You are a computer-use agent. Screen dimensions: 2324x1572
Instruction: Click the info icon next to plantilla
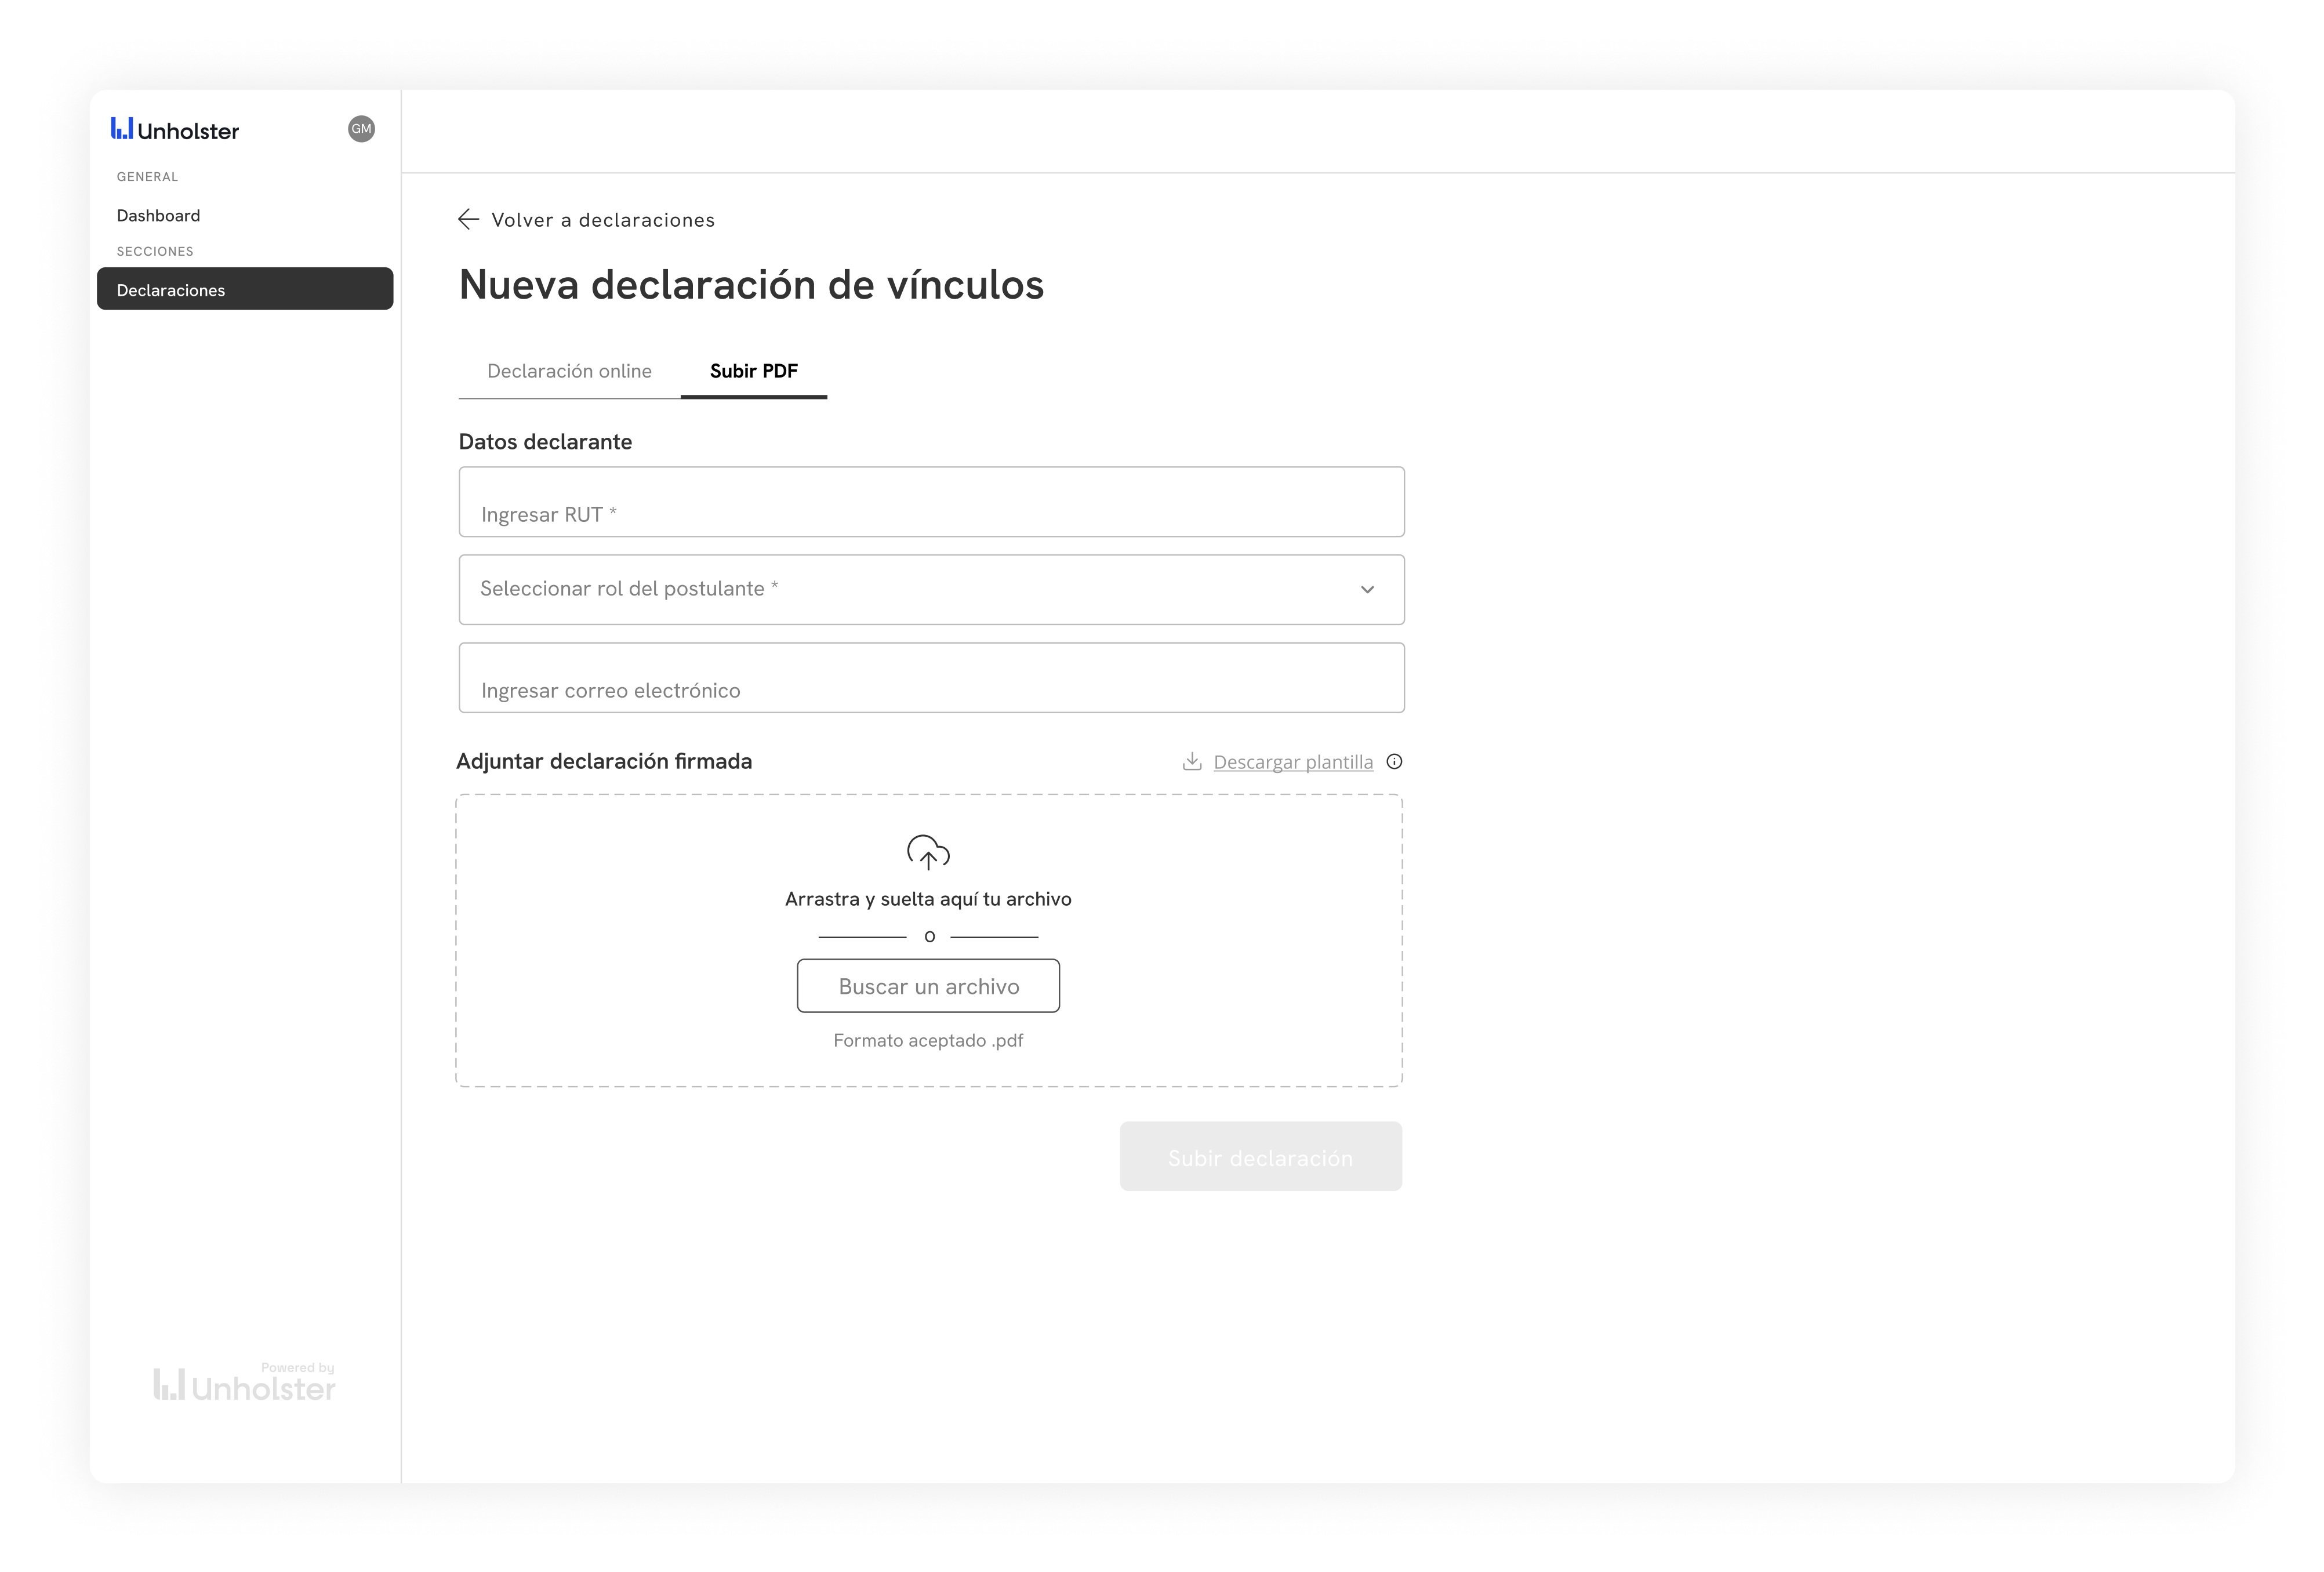click(1394, 762)
